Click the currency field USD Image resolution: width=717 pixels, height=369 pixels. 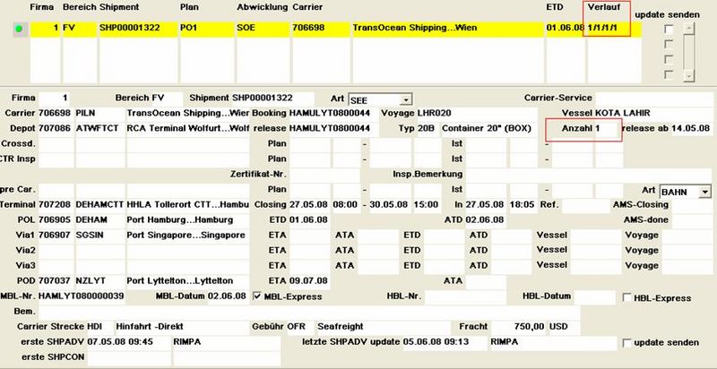(x=564, y=327)
